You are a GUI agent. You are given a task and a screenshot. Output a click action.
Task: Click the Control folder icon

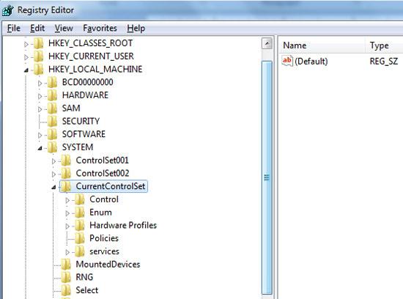80,199
